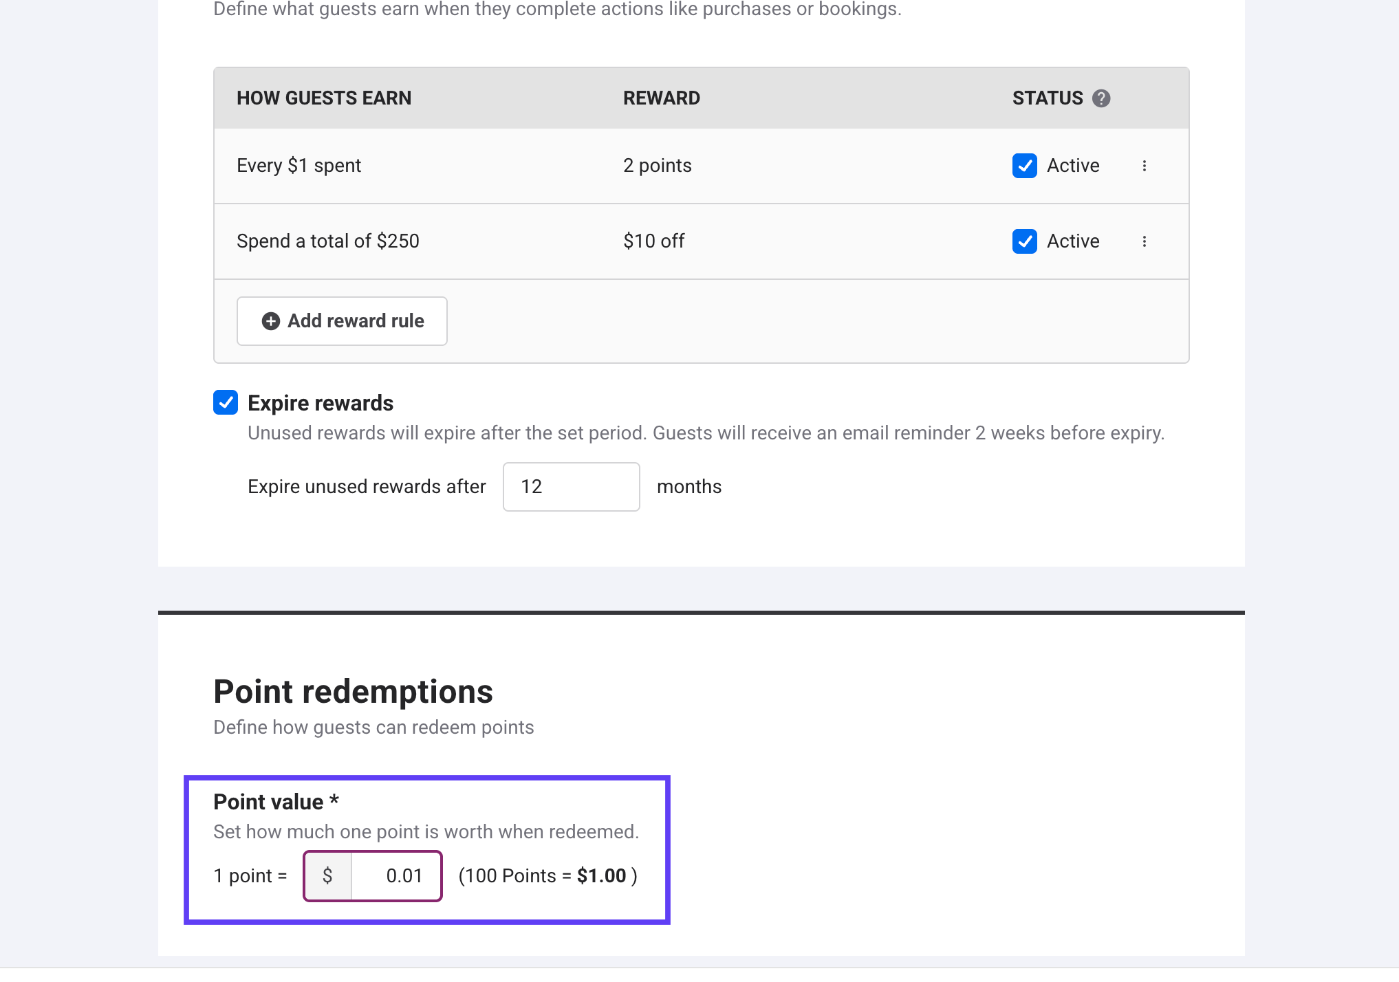Image resolution: width=1399 pixels, height=982 pixels.
Task: Click the Expire rewards label text
Action: point(321,403)
